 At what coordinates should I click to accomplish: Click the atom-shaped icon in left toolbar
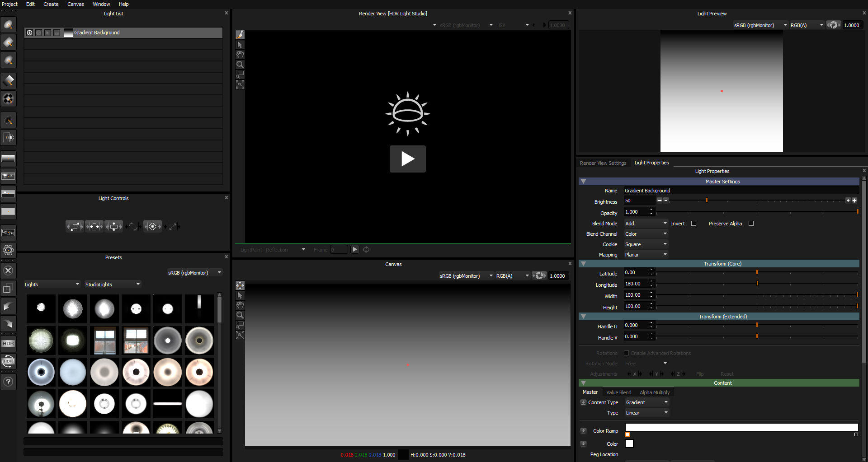click(8, 250)
